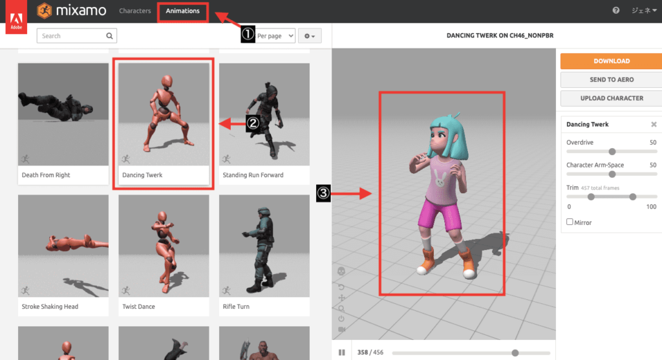Pause the animation playback

[x=341, y=352]
